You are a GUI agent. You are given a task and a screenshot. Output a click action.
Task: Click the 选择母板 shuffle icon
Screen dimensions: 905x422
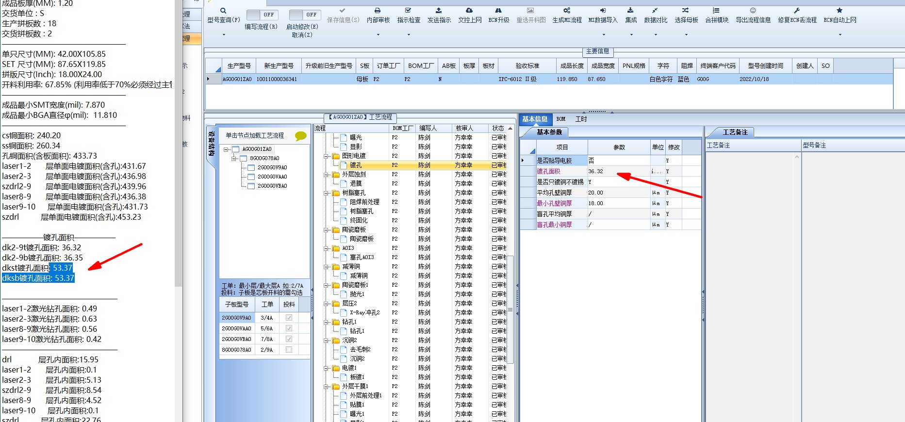685,10
